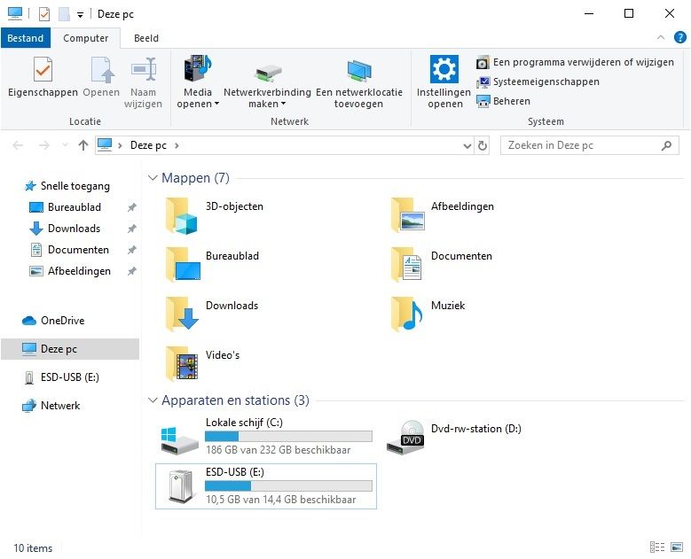Screen dimensions: 691x559
Task: Open the Bestand tab
Action: coord(26,38)
